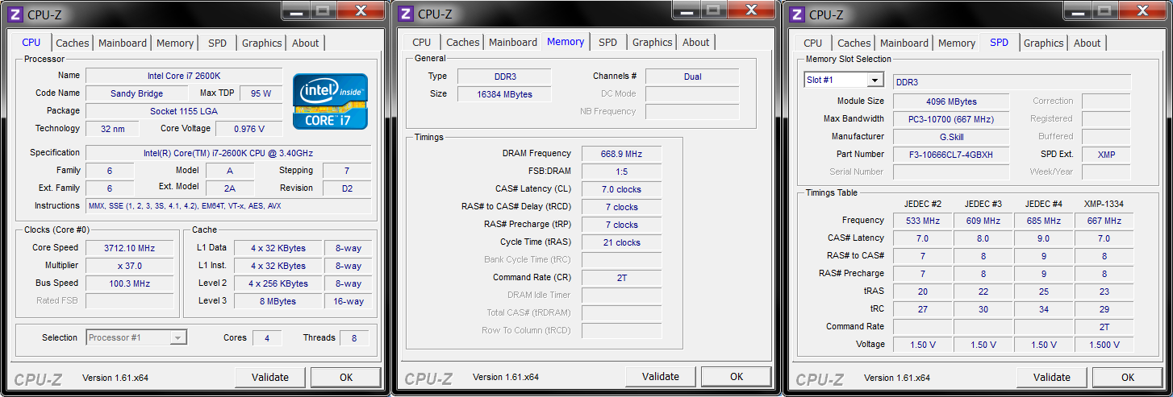Open Graphics tab in the right window
This screenshot has width=1173, height=397.
coord(1044,43)
